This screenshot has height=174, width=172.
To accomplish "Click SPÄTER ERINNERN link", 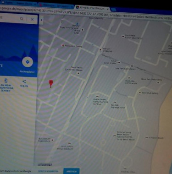I will [48, 171].
